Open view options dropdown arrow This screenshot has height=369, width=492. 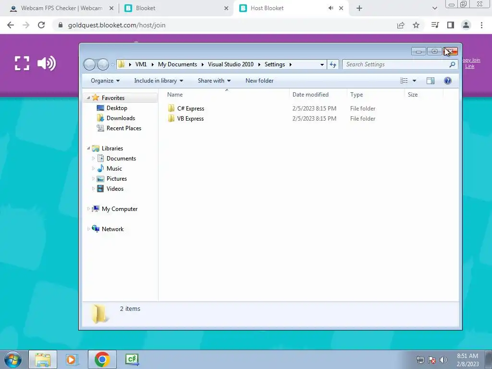414,81
